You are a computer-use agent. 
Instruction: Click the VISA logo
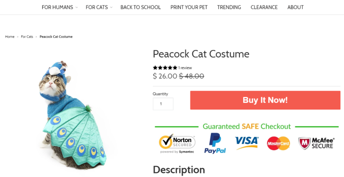[247, 143]
